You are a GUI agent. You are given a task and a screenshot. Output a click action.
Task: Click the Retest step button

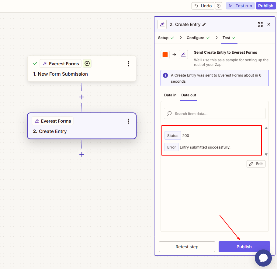(x=187, y=247)
